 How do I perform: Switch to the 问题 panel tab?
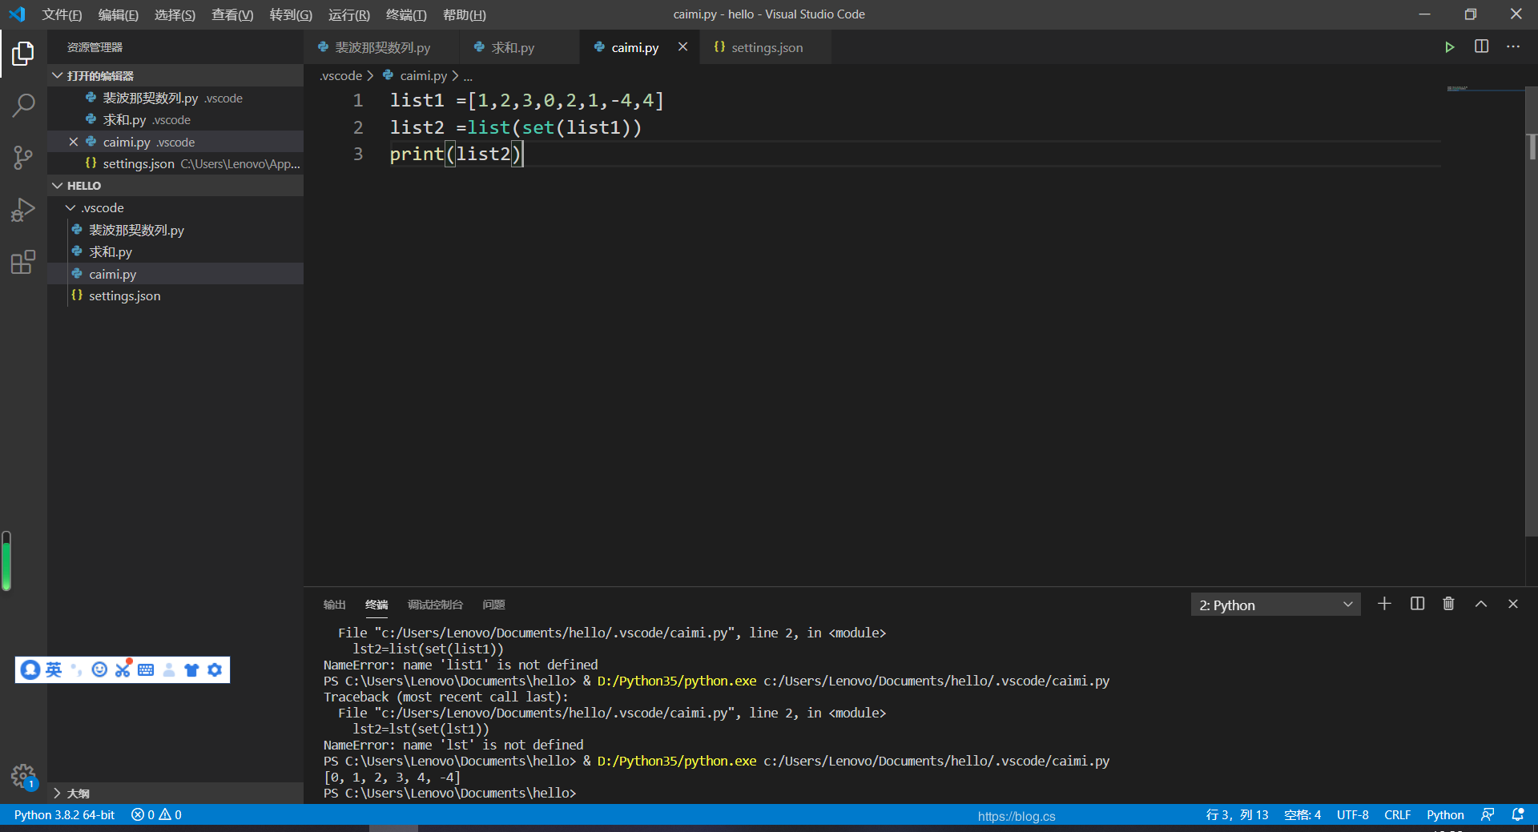(493, 605)
